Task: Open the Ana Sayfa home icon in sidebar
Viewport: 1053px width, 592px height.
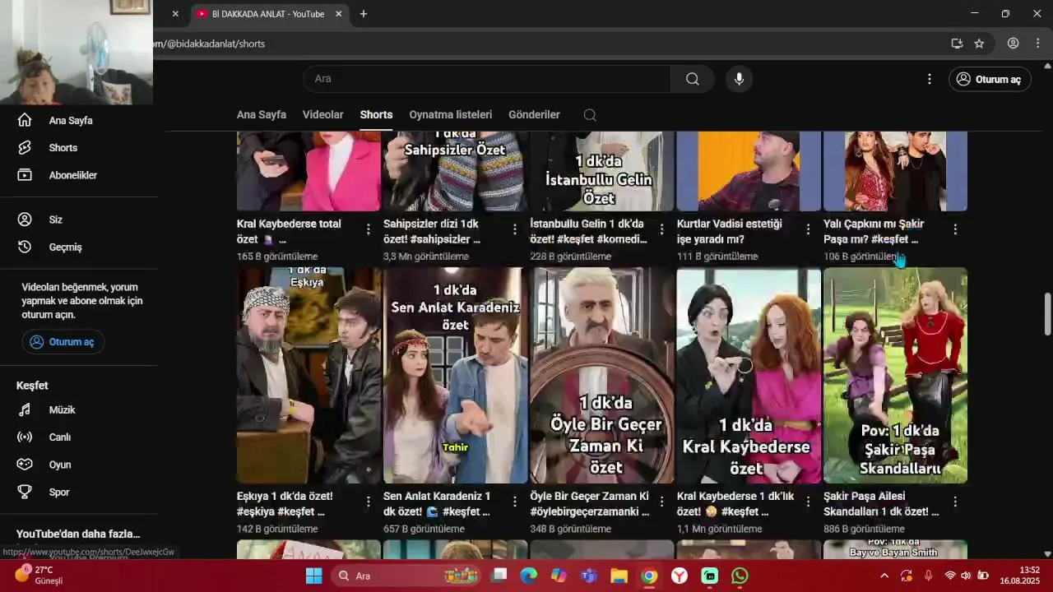Action: pyautogui.click(x=25, y=120)
